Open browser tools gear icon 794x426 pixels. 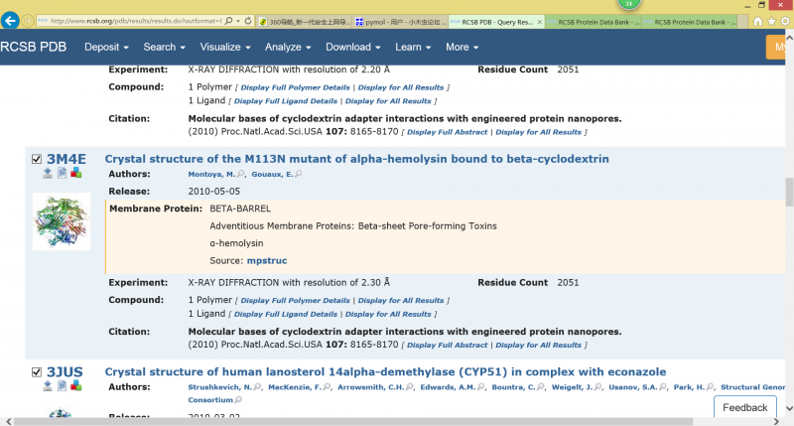[x=785, y=21]
